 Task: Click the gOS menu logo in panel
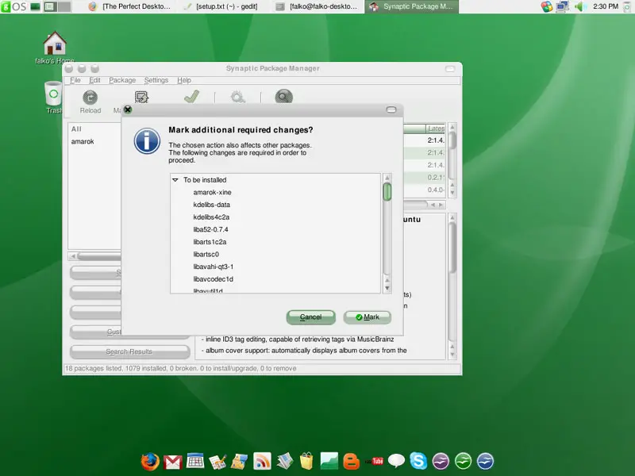coord(13,6)
